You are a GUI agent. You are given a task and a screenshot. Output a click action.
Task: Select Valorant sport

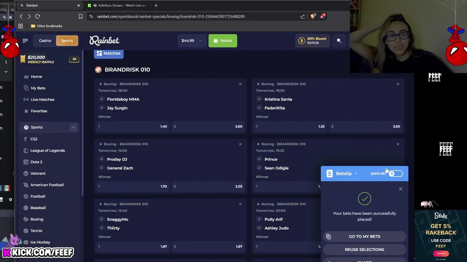click(x=38, y=174)
